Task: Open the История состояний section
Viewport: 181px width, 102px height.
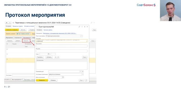Action: pos(29,26)
